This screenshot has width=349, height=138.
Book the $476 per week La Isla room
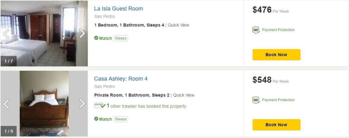coord(276,55)
